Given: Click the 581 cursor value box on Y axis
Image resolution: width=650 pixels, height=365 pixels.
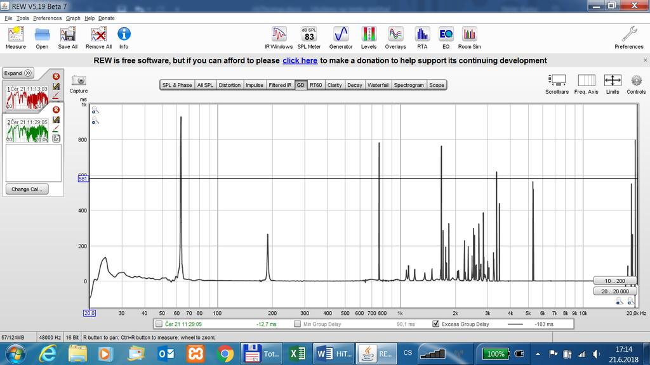Looking at the screenshot, I should [83, 179].
